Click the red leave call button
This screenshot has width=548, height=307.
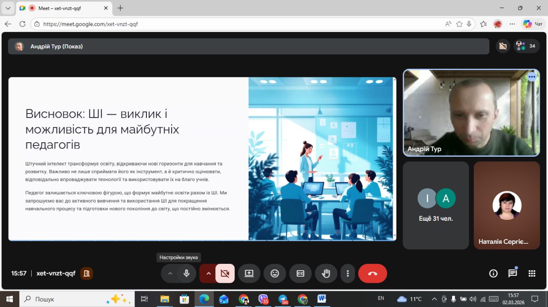[x=372, y=274]
